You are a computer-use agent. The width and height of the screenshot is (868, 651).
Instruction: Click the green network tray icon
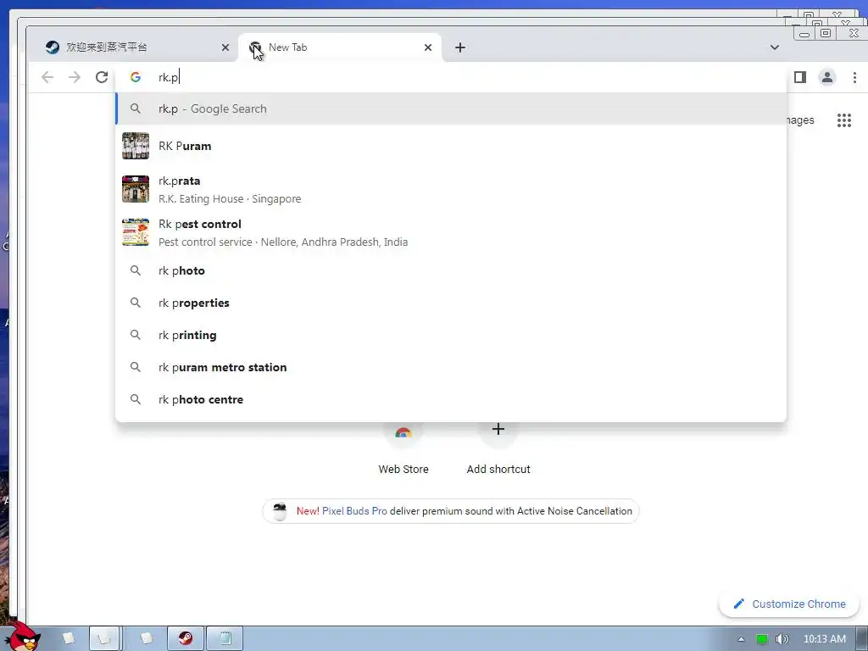[762, 639]
